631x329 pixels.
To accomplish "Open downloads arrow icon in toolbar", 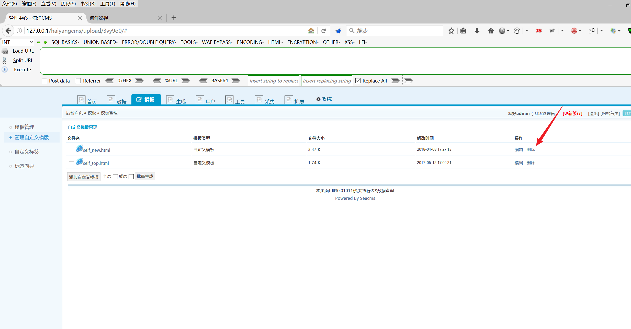I will tap(477, 31).
